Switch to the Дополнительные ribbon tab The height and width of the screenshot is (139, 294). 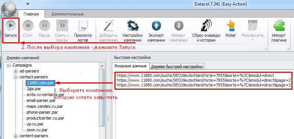coord(67,14)
